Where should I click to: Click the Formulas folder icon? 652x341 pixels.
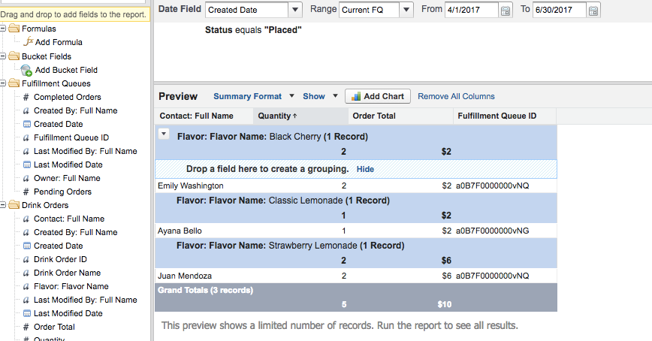click(15, 29)
